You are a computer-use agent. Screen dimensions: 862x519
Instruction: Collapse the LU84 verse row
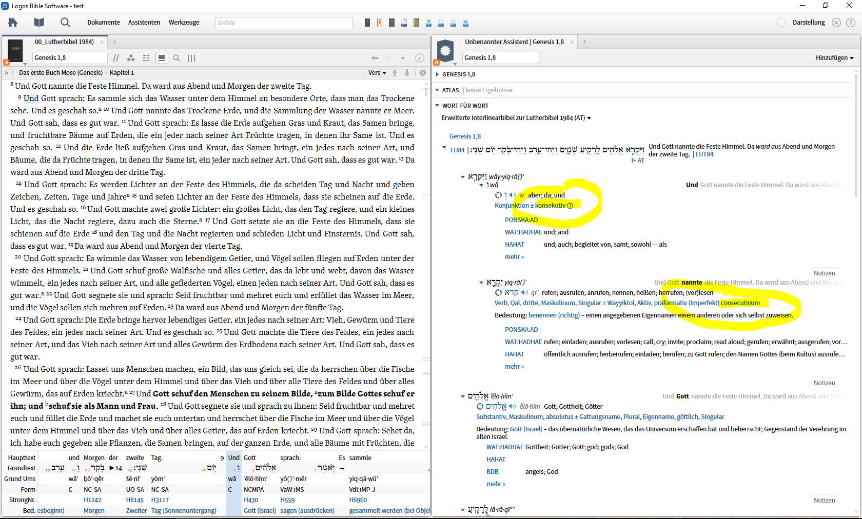444,148
